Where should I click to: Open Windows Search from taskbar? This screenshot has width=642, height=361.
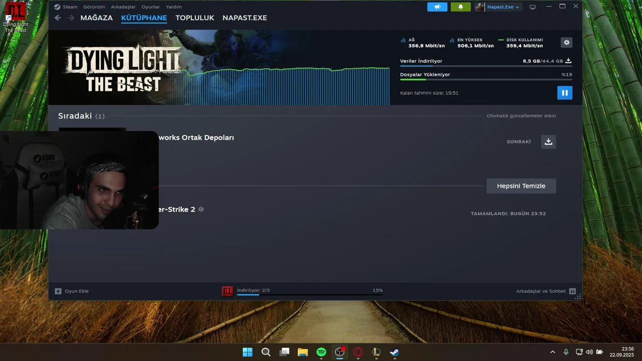pyautogui.click(x=266, y=352)
